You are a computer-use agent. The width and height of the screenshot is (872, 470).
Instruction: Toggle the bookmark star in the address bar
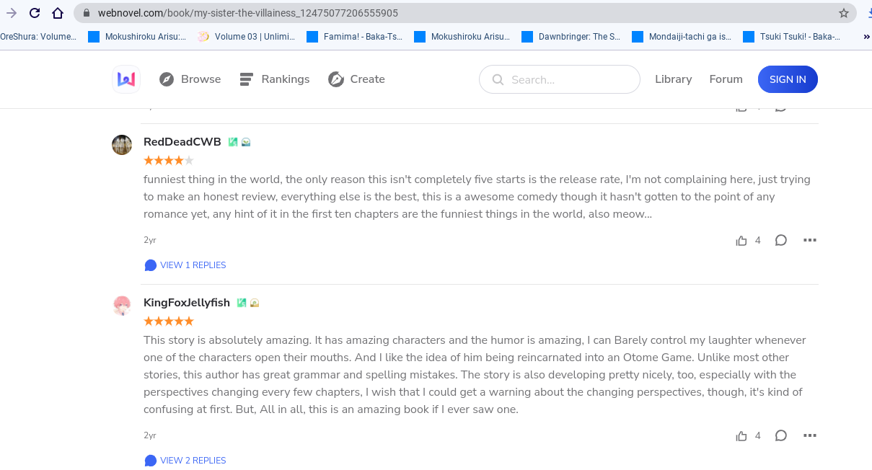[x=843, y=12]
